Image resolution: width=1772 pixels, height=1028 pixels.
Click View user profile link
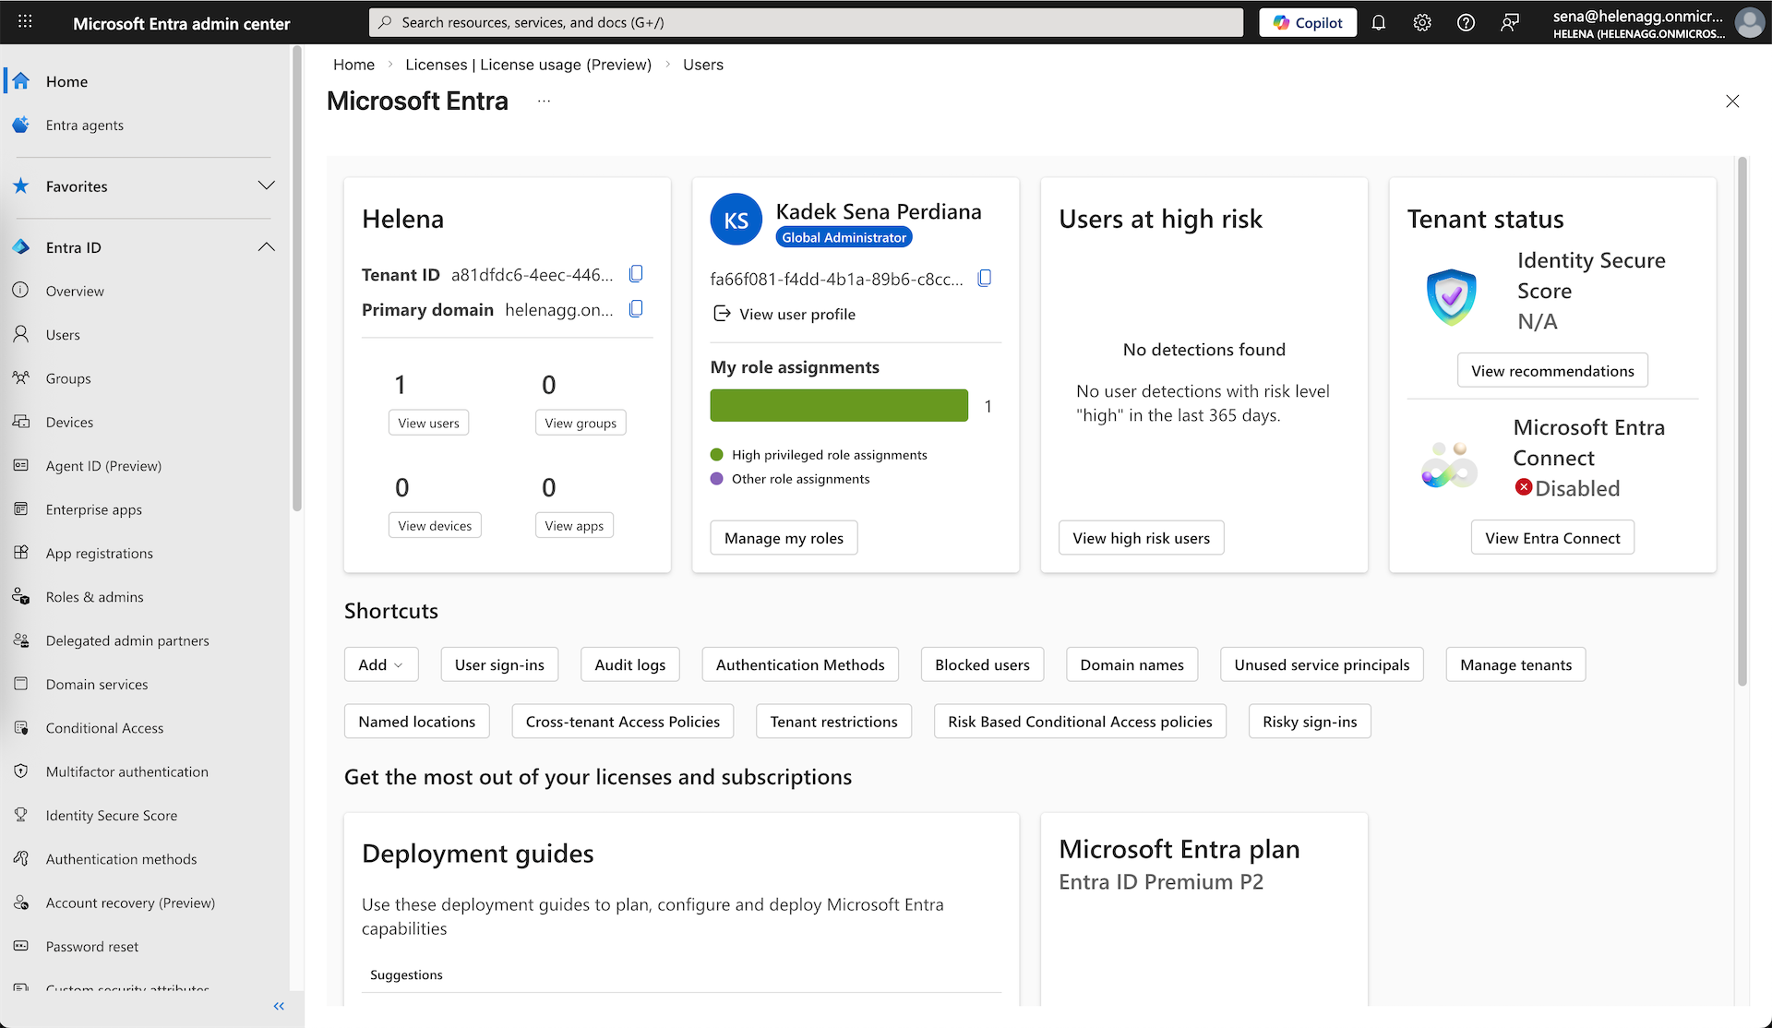coord(796,315)
